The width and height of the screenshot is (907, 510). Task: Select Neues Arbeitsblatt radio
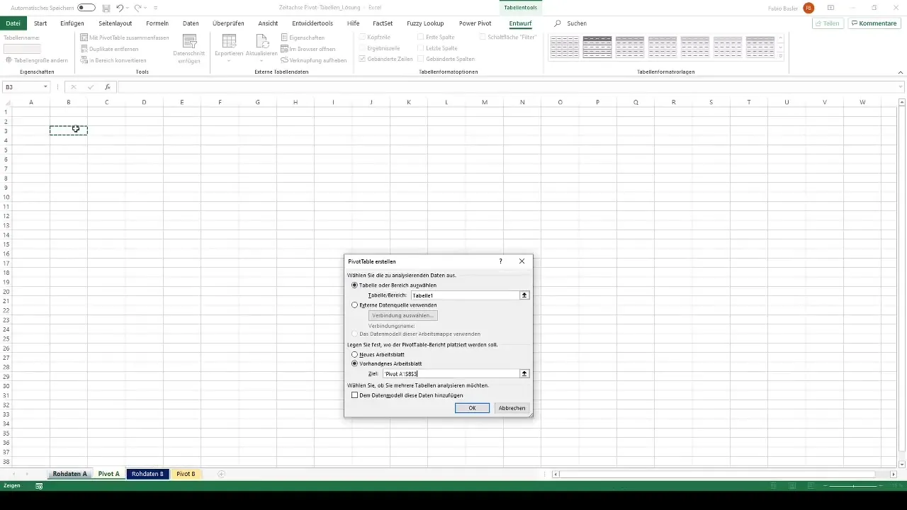pos(355,354)
